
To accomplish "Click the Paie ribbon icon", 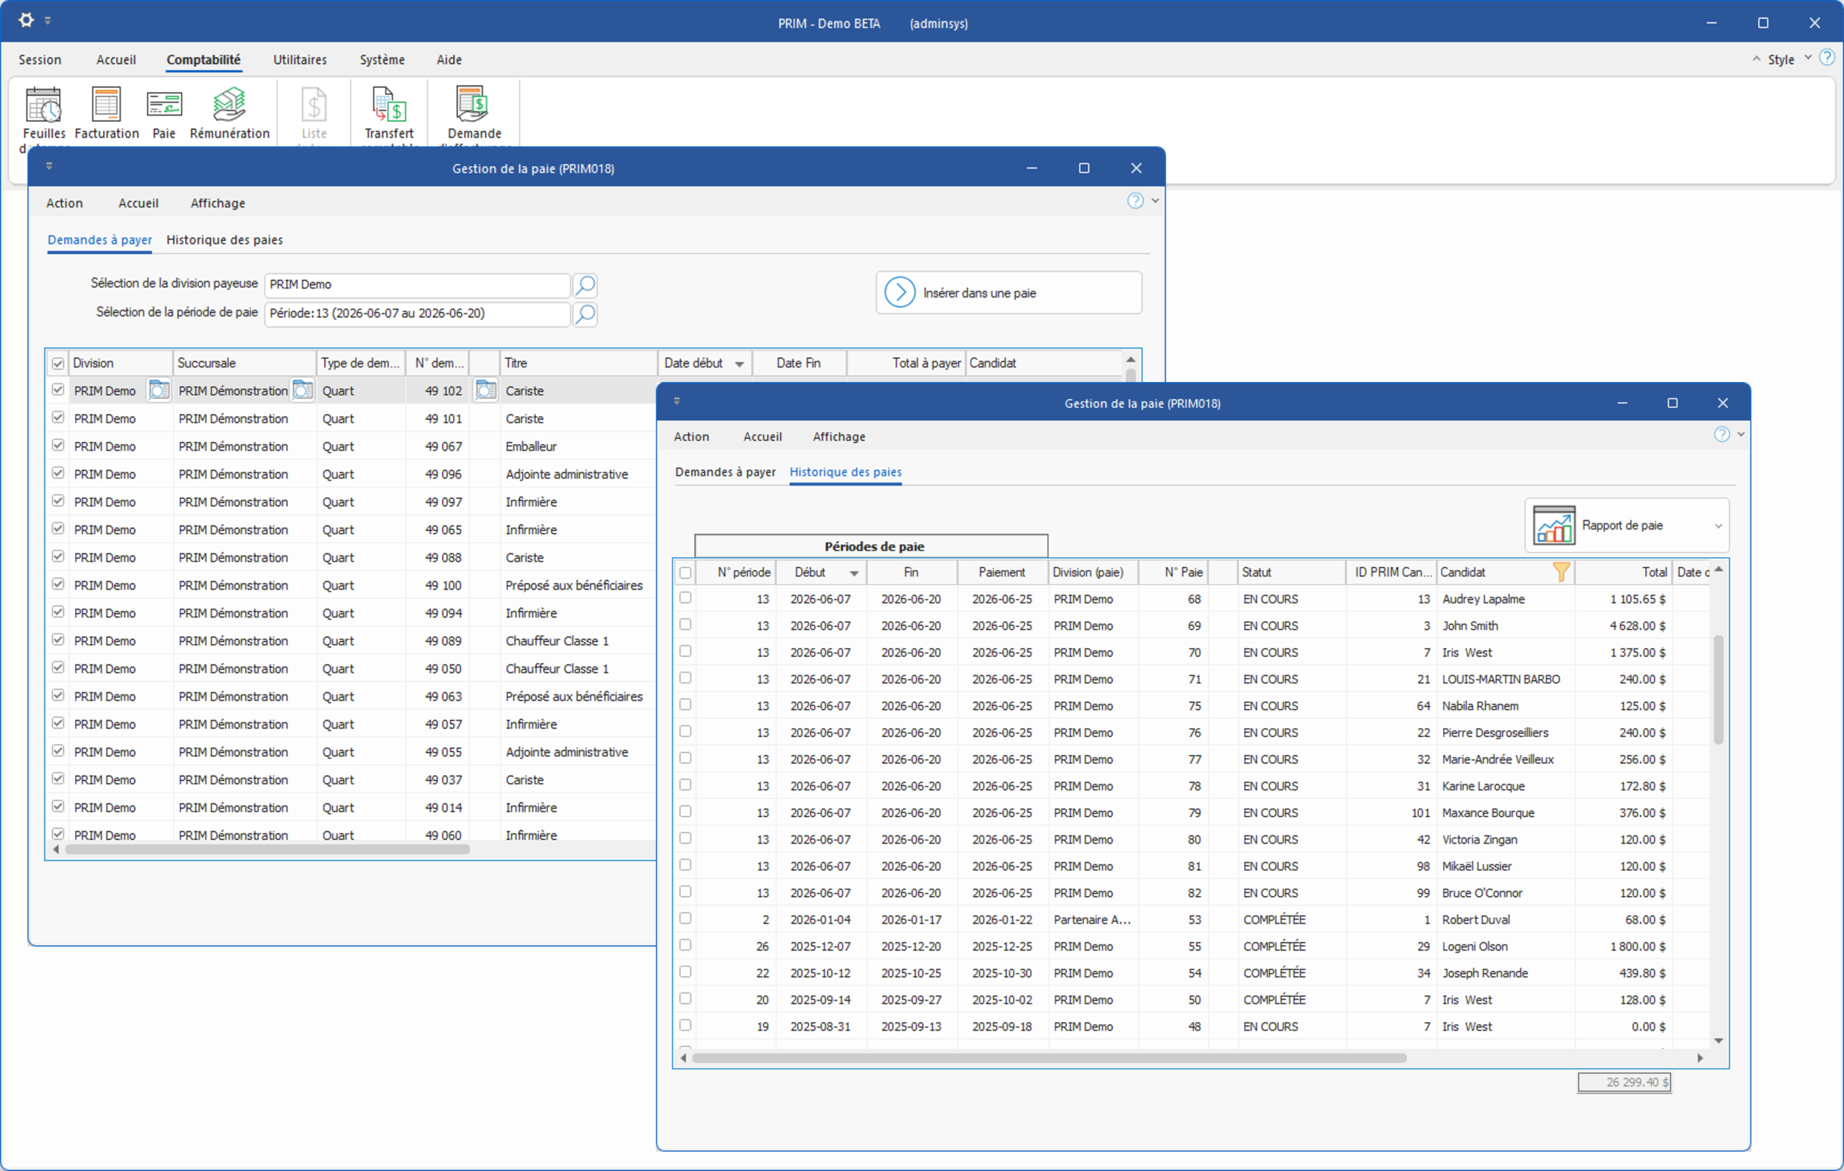I will click(x=164, y=106).
